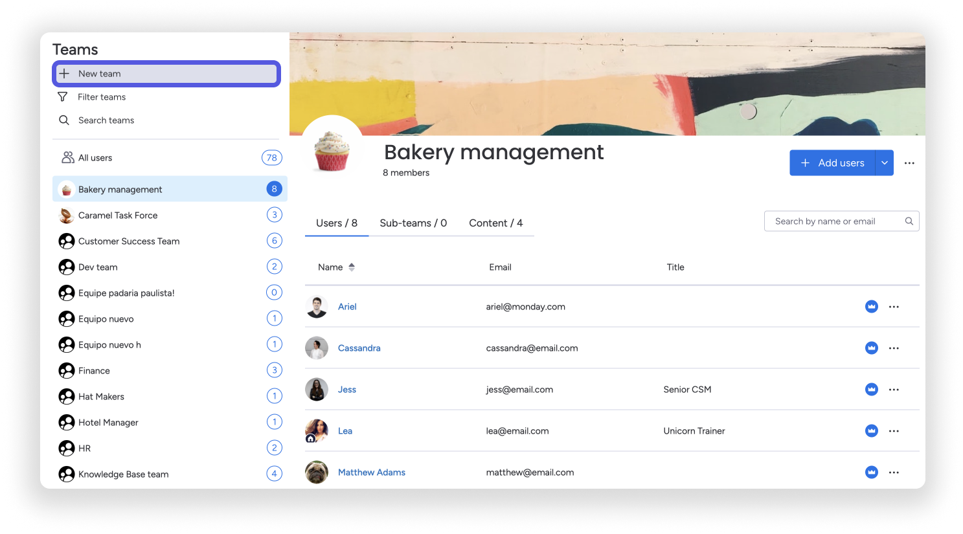Image resolution: width=963 pixels, height=534 pixels.
Task: Click the magnifier icon in name search box
Action: click(909, 221)
